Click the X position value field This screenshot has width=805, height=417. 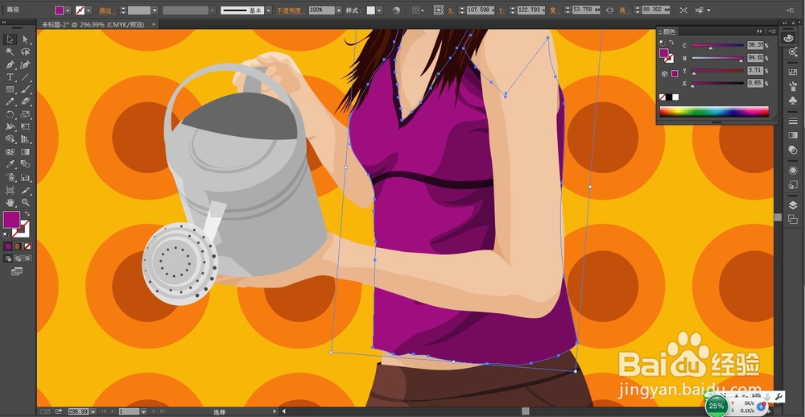pos(480,10)
